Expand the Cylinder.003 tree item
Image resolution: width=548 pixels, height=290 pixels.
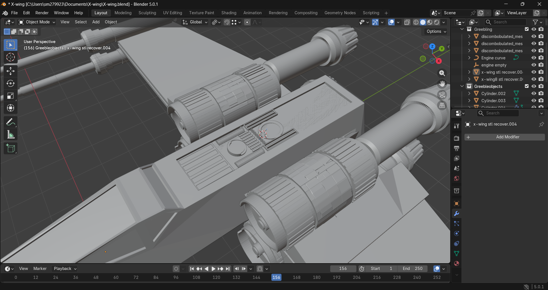click(469, 100)
